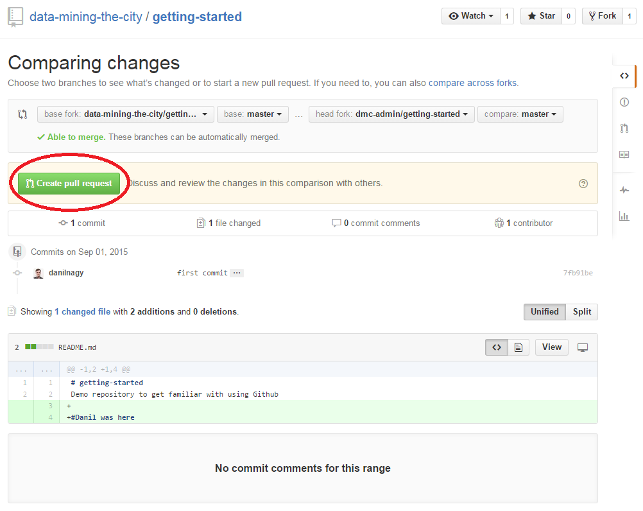The image size is (643, 511).
Task: Follow compare across forks link
Action: click(472, 83)
